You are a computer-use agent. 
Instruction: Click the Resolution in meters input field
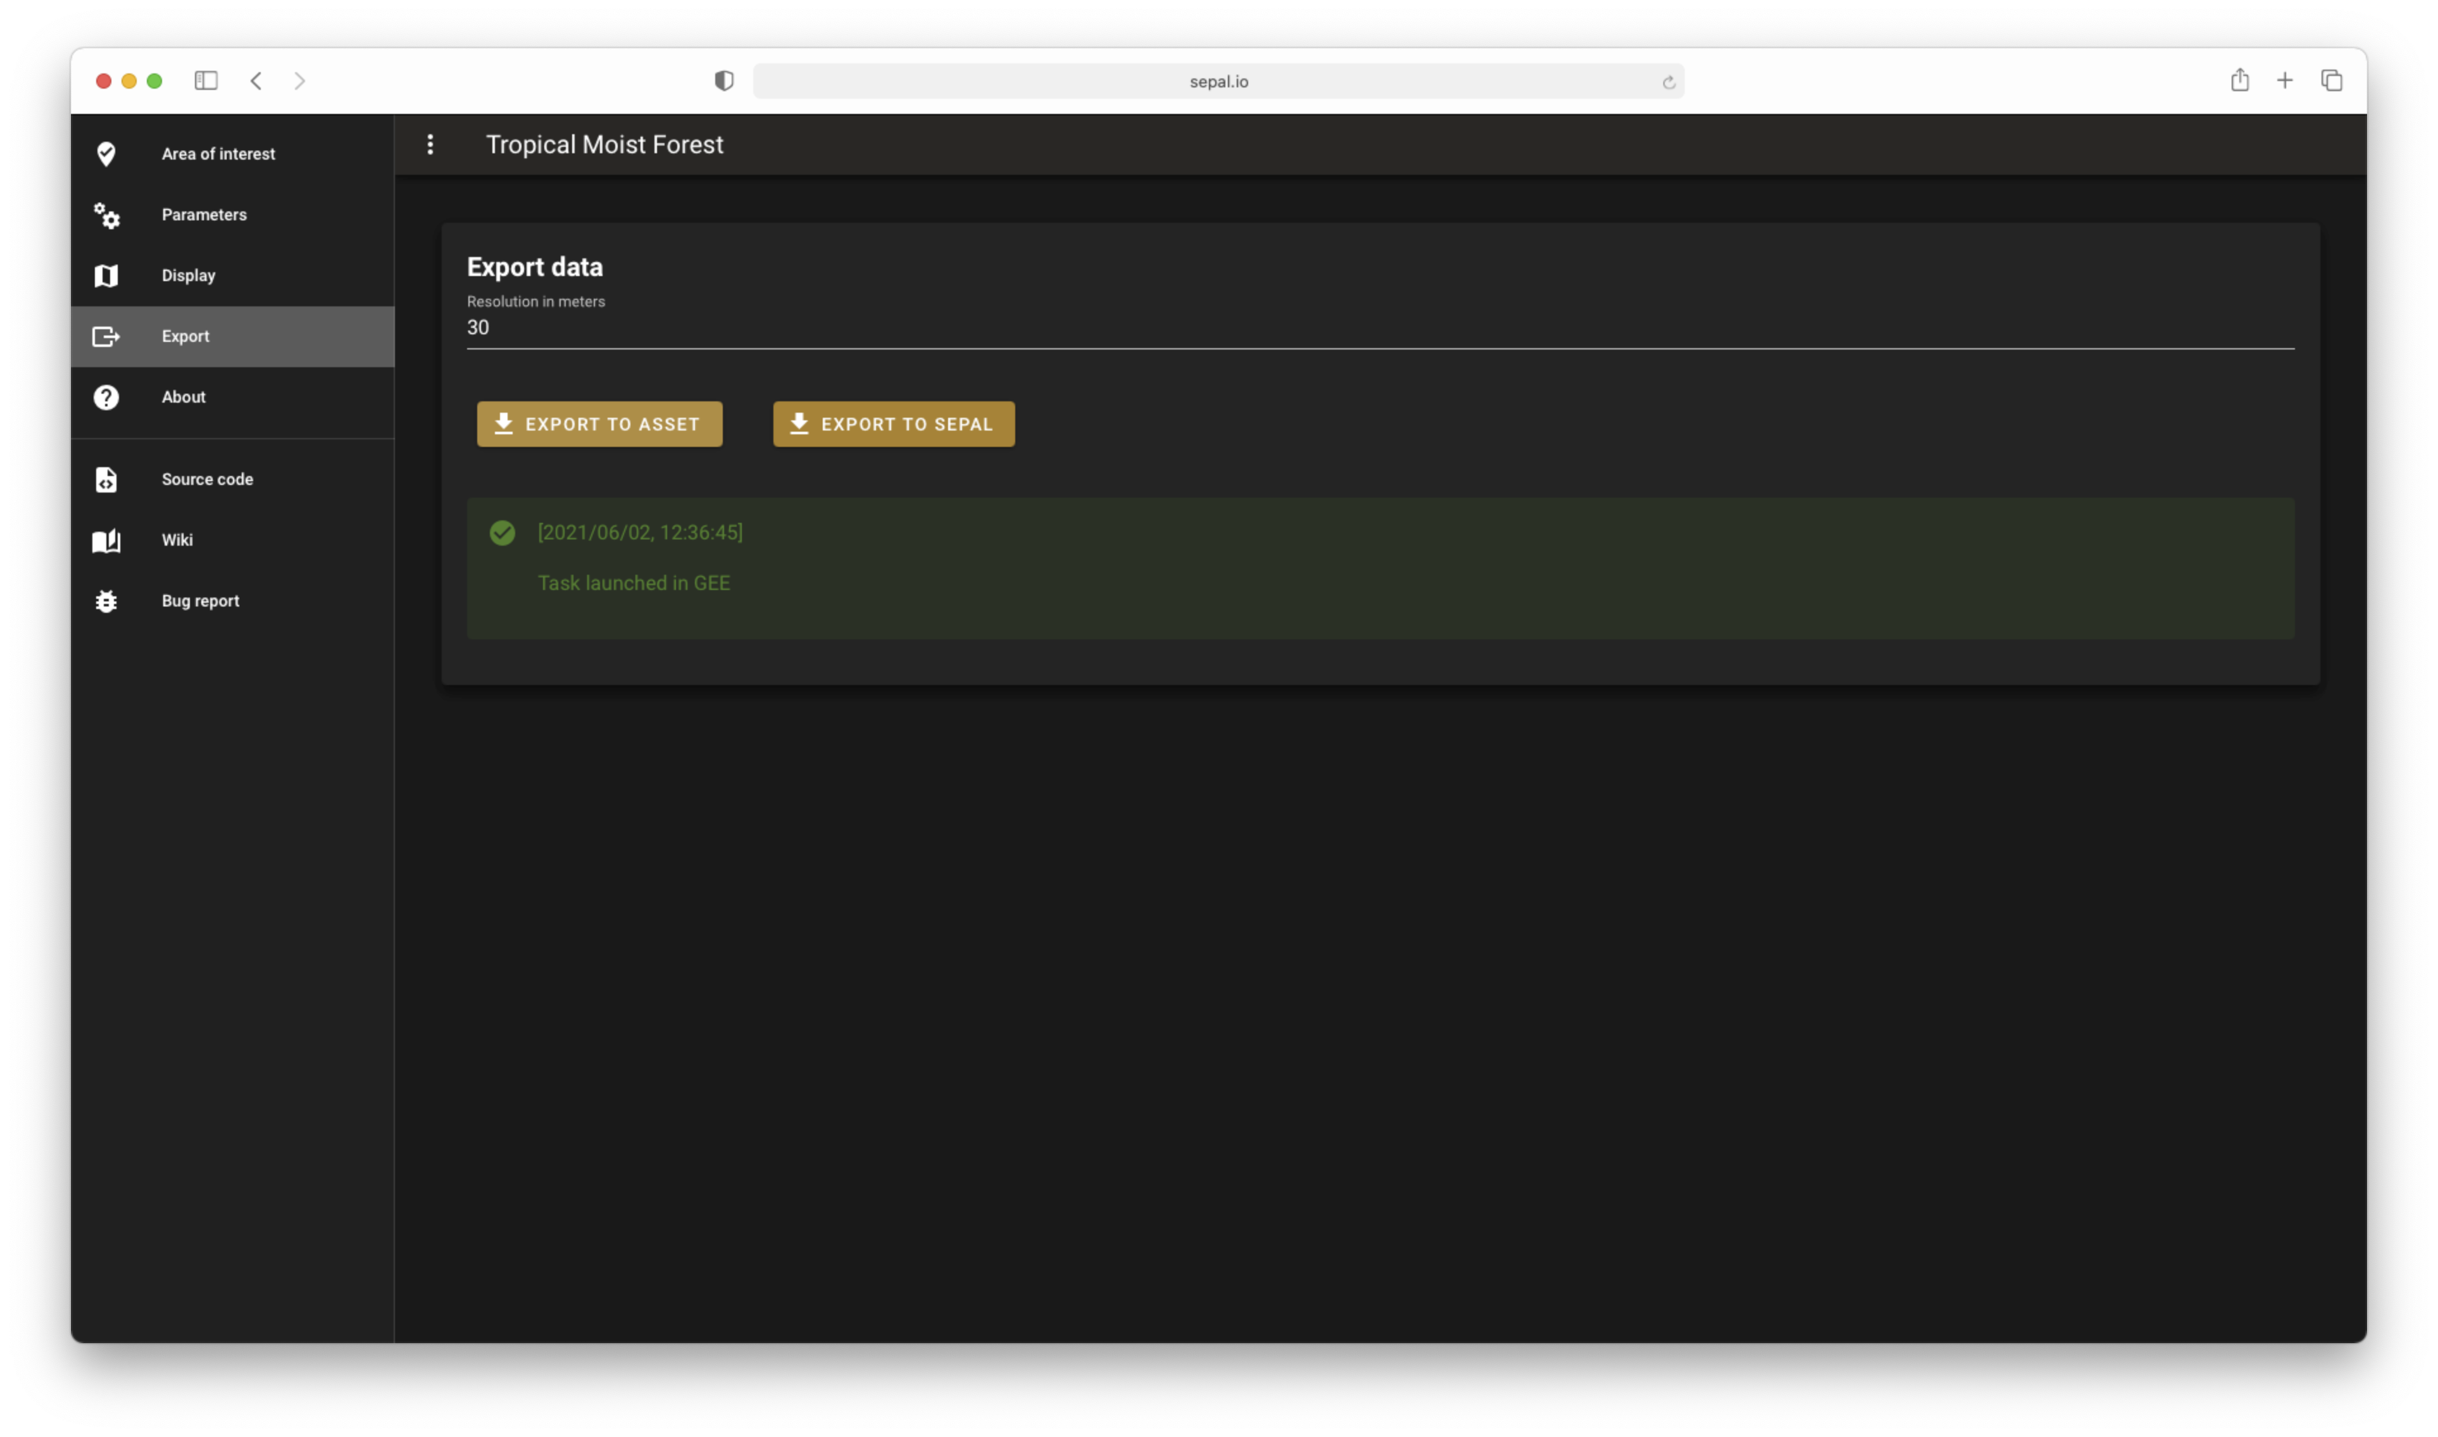1379,327
